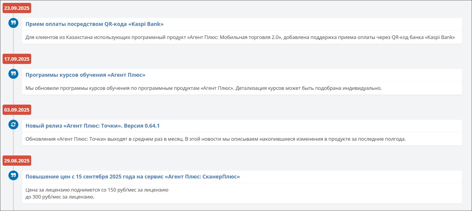Open «Программы курсов обучения «Агент Плюс»» article

(85, 75)
